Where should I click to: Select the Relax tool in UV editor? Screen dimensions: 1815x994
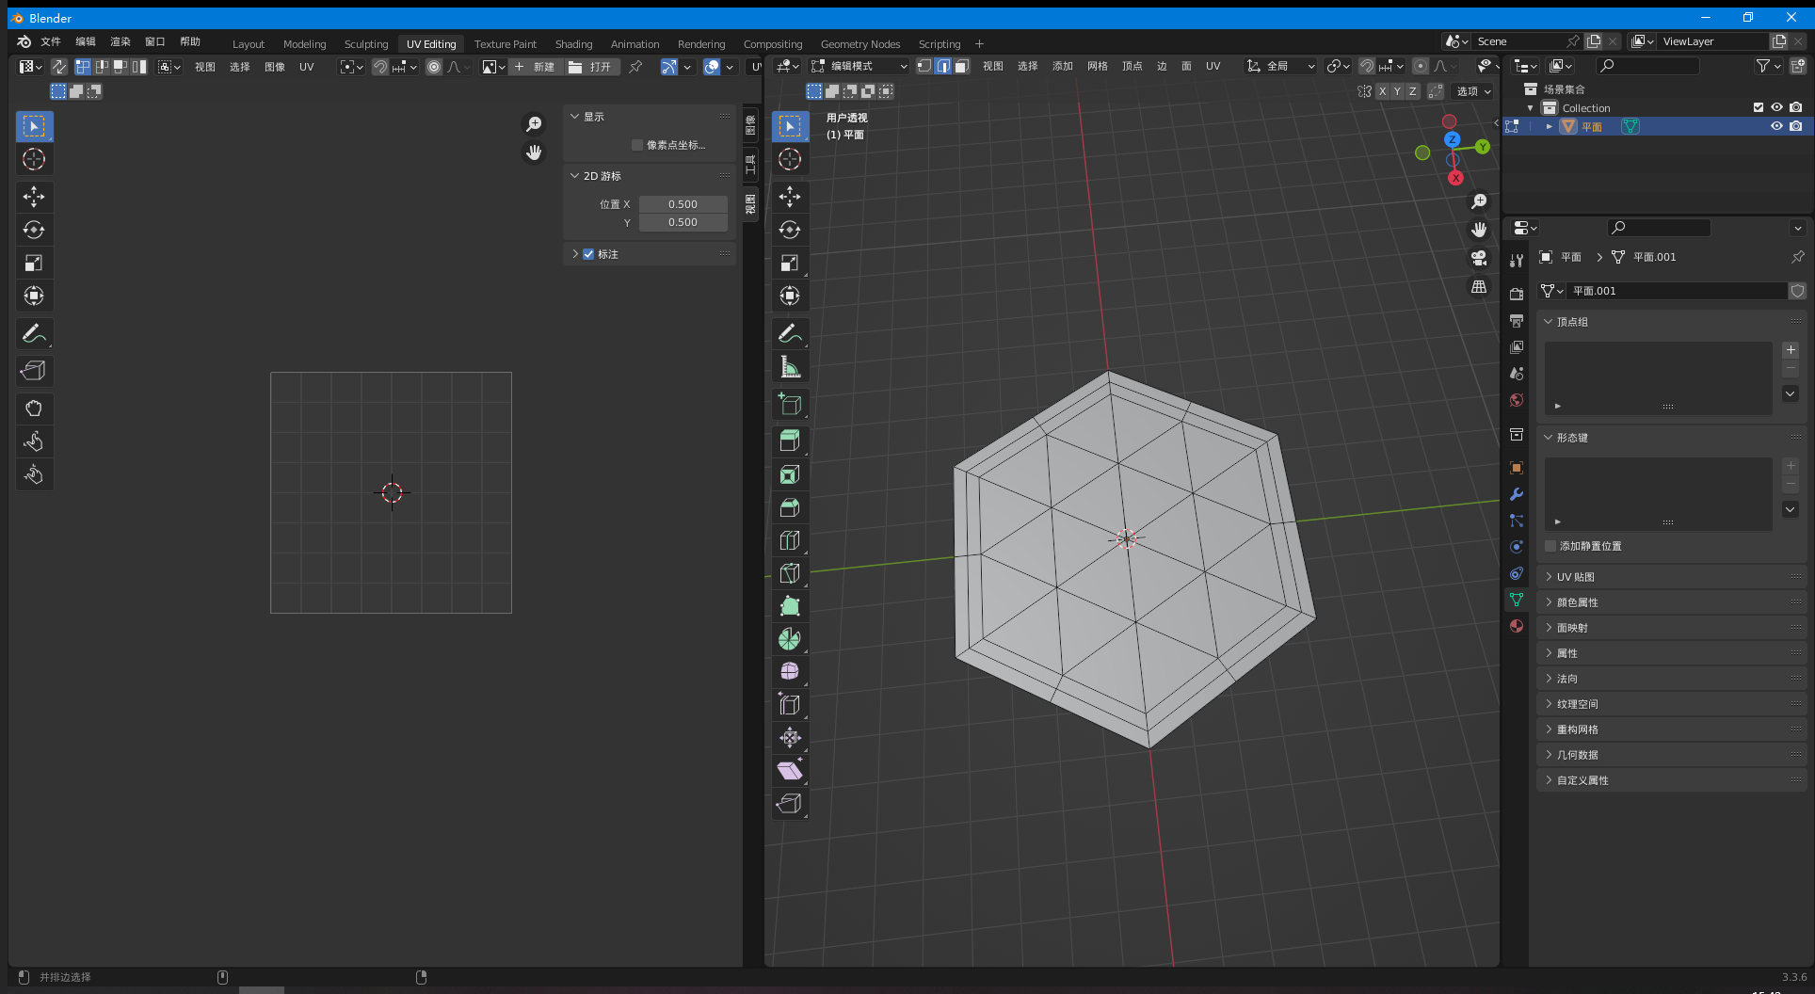(x=34, y=441)
